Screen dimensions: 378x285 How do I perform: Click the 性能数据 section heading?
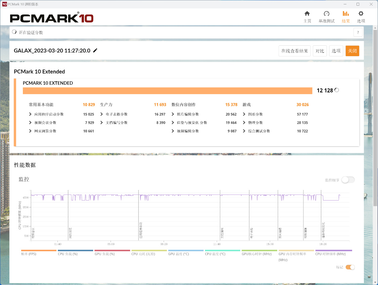pyautogui.click(x=25, y=165)
